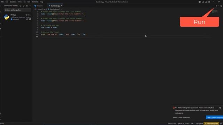
Task: Click the extensions search field
Action: [18, 10]
